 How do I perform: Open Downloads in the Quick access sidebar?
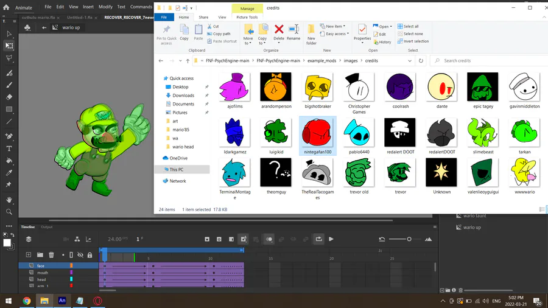pyautogui.click(x=183, y=96)
